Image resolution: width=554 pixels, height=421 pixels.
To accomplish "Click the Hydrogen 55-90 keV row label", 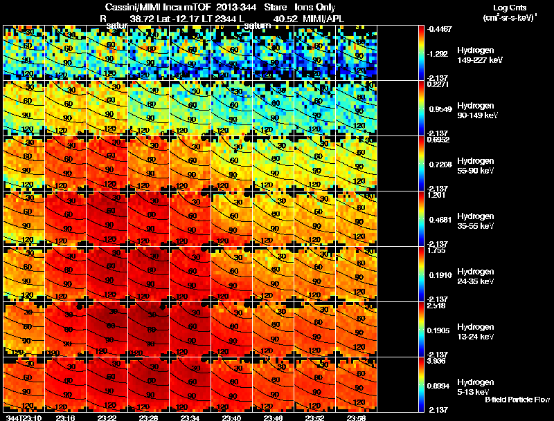I will pyautogui.click(x=476, y=166).
